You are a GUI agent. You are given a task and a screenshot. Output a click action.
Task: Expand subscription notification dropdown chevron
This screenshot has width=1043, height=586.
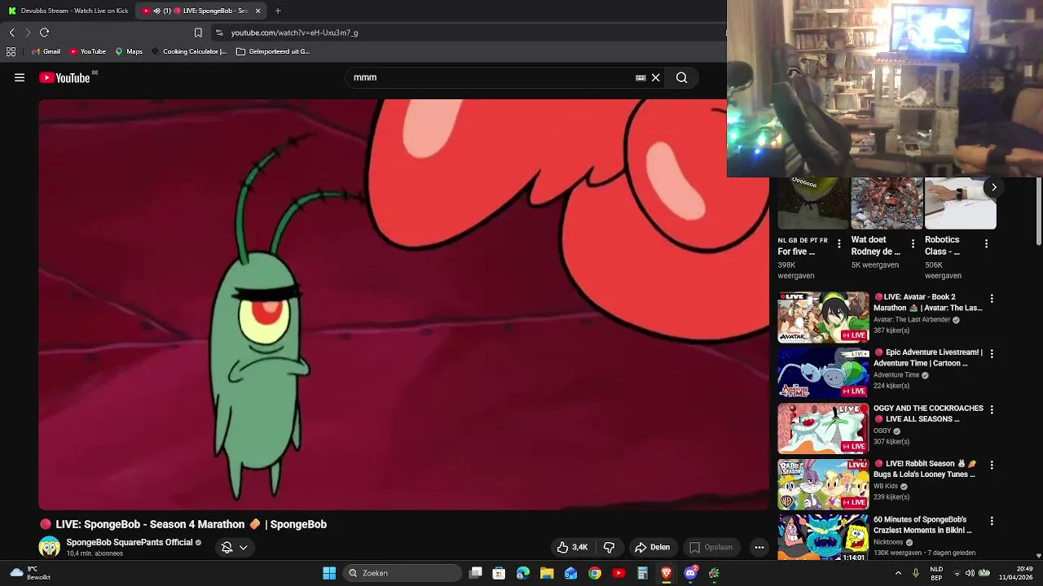pyautogui.click(x=243, y=548)
